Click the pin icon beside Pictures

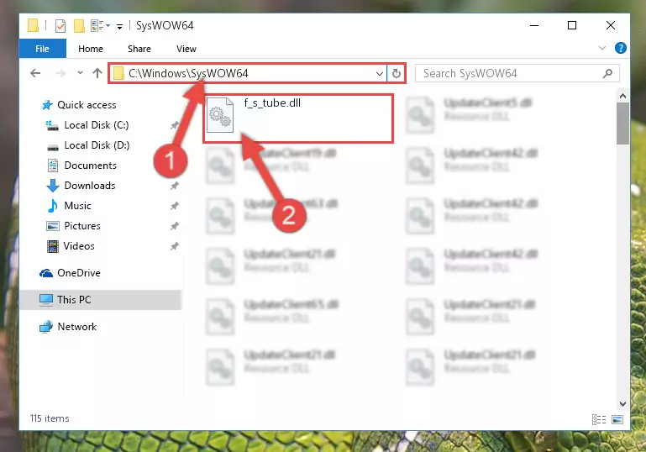pyautogui.click(x=175, y=226)
